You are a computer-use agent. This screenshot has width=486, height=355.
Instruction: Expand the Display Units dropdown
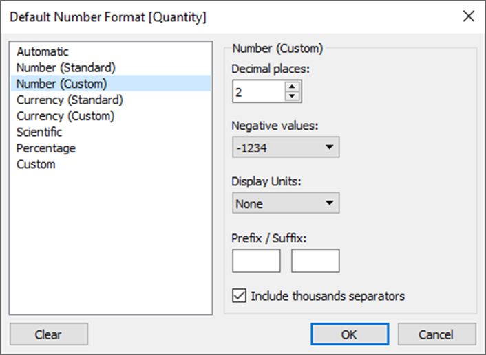pyautogui.click(x=286, y=203)
